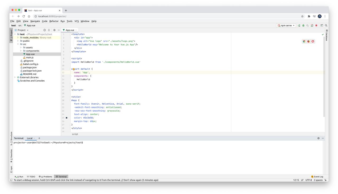Expand the components folder

(21, 51)
